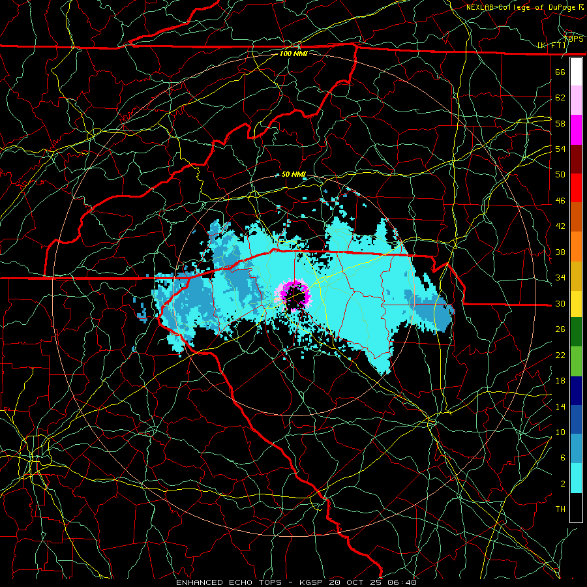Click the '20 OCT 25' date stamp
The image size is (587, 587).
[356, 582]
